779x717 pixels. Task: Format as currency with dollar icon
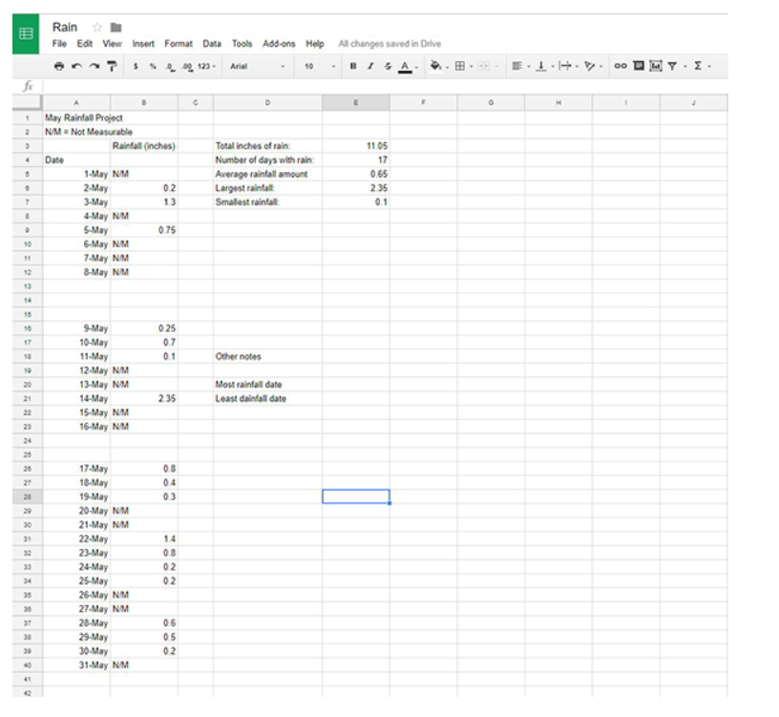point(136,66)
